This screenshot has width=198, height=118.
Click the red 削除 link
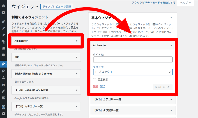click(x=95, y=86)
